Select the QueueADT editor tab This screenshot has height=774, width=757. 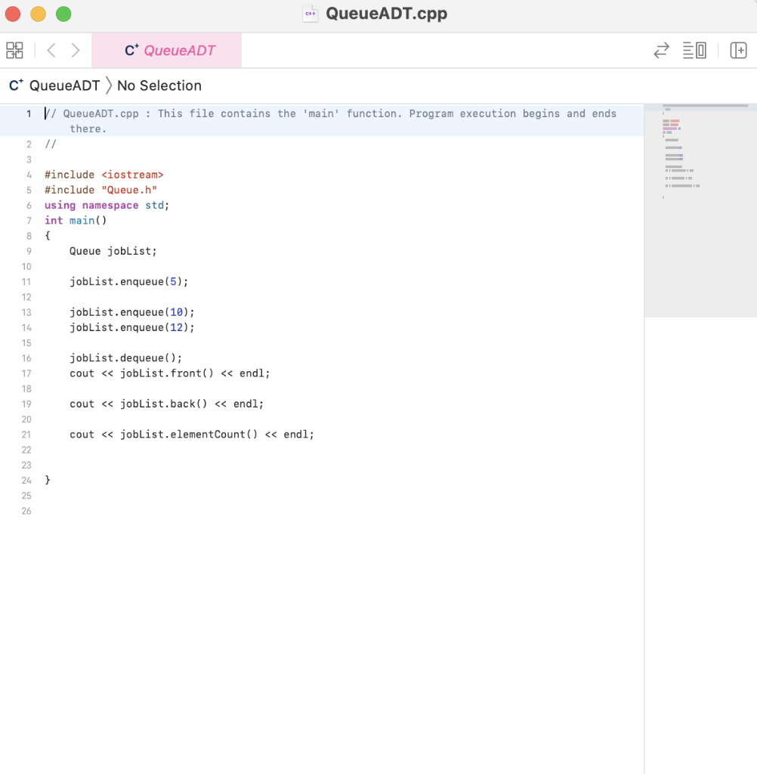click(x=166, y=51)
